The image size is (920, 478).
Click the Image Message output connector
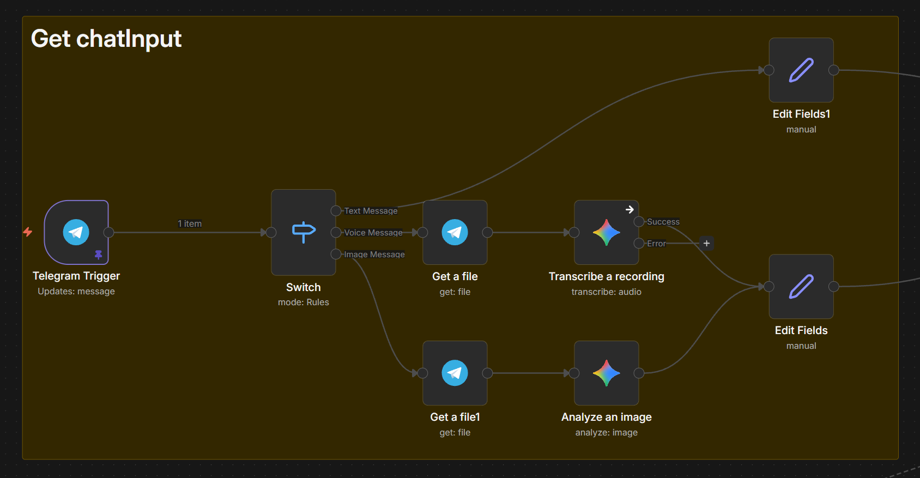[x=336, y=255]
